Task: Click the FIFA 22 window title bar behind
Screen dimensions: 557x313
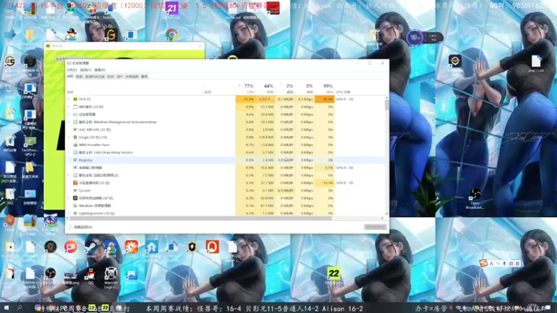Action: pyautogui.click(x=125, y=46)
